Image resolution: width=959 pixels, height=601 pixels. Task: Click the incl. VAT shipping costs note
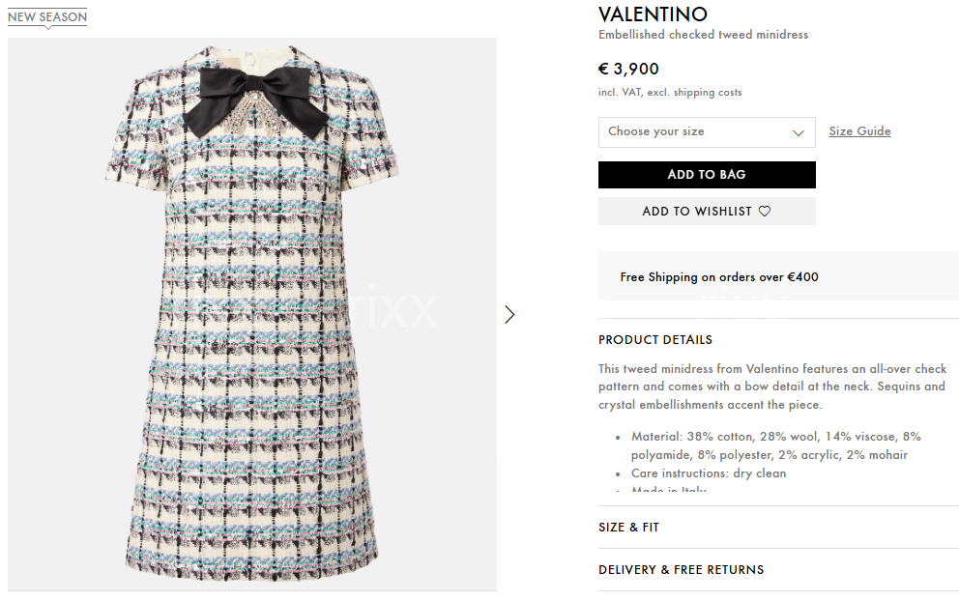pyautogui.click(x=670, y=93)
